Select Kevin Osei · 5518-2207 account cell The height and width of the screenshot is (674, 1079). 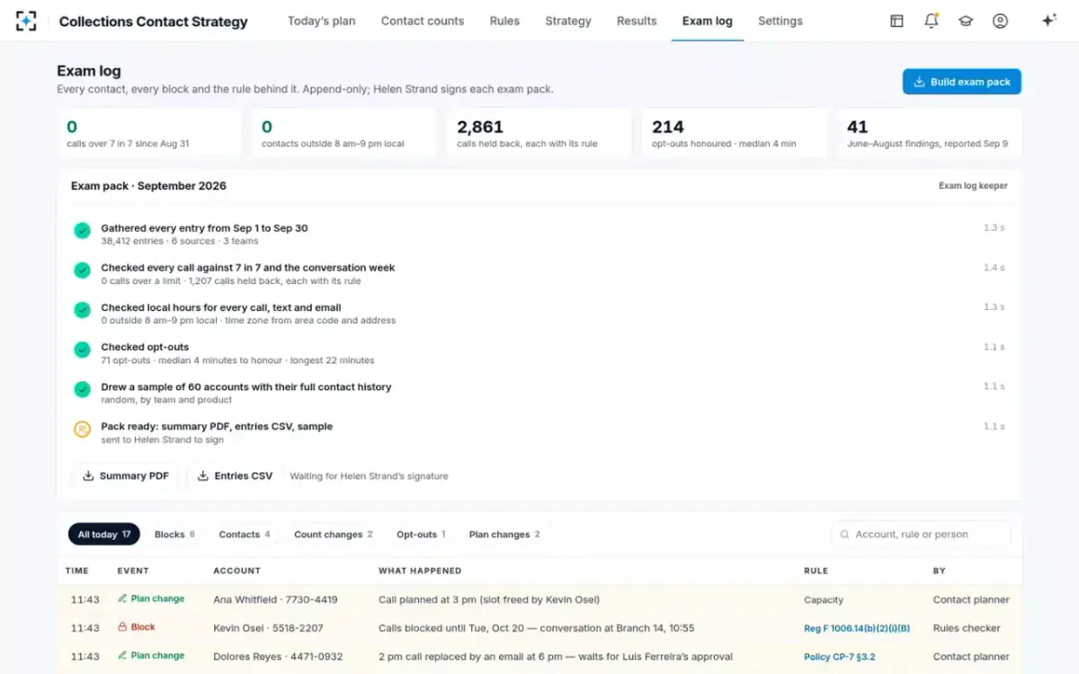click(268, 628)
